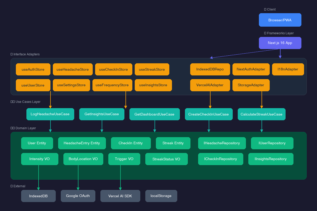Select the HeadacheEntry Entity node

(82, 143)
